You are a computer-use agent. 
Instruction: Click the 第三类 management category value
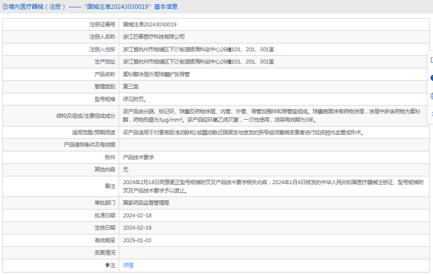[x=131, y=86]
